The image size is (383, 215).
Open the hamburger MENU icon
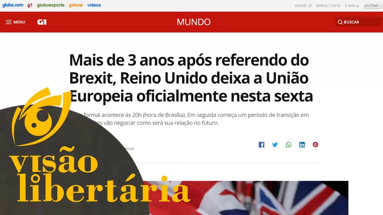tap(9, 22)
